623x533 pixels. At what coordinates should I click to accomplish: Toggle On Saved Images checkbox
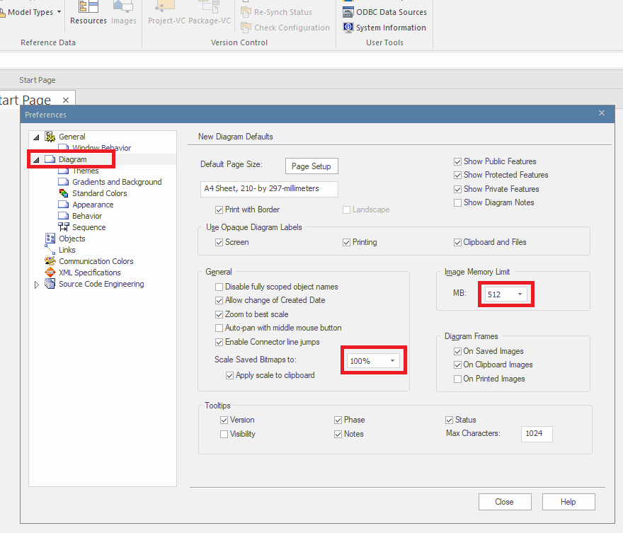tap(458, 351)
